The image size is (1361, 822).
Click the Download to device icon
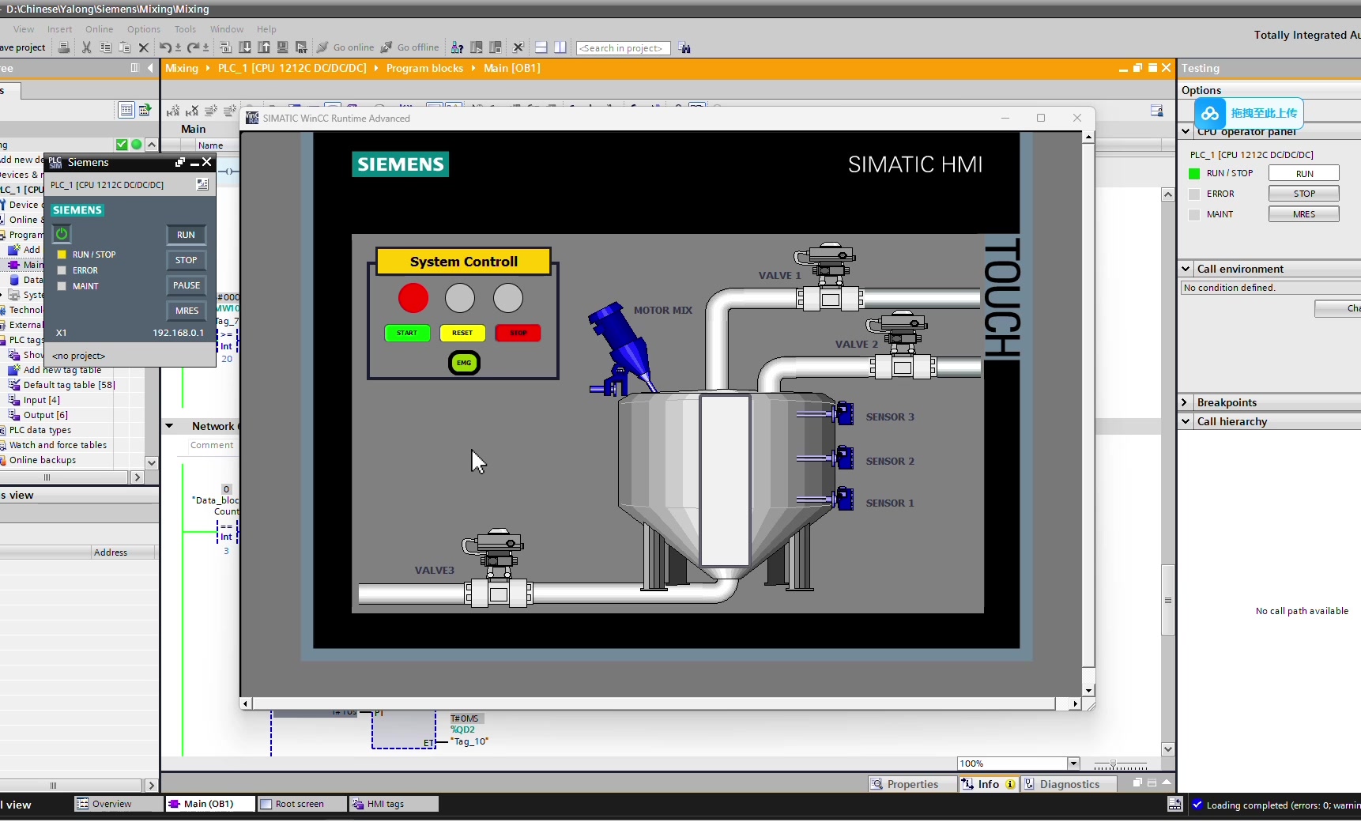(245, 48)
